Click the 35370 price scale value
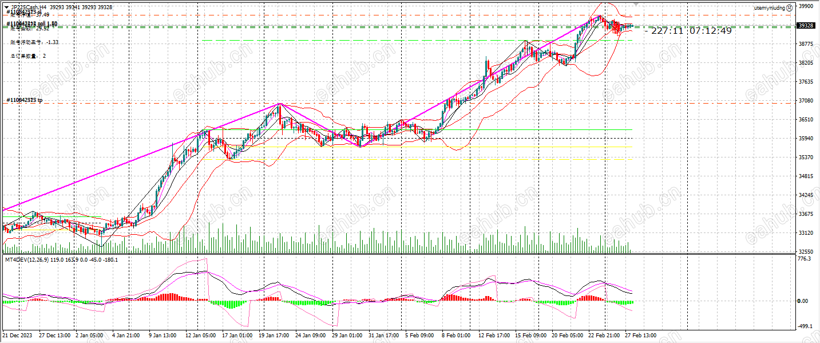Image resolution: width=820 pixels, height=343 pixels. (806, 157)
